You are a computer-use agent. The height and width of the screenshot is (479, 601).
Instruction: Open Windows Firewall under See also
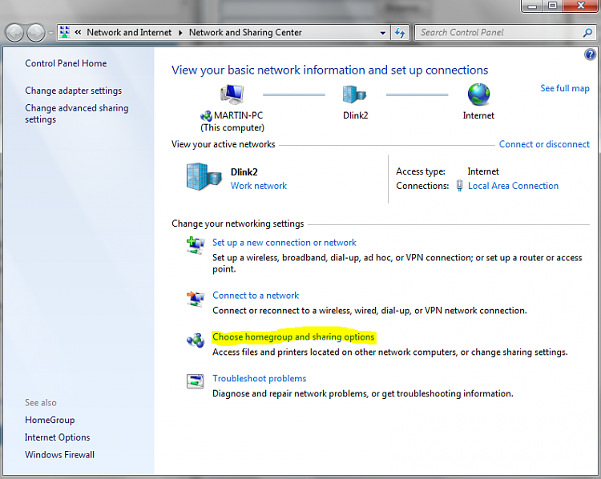coord(59,455)
